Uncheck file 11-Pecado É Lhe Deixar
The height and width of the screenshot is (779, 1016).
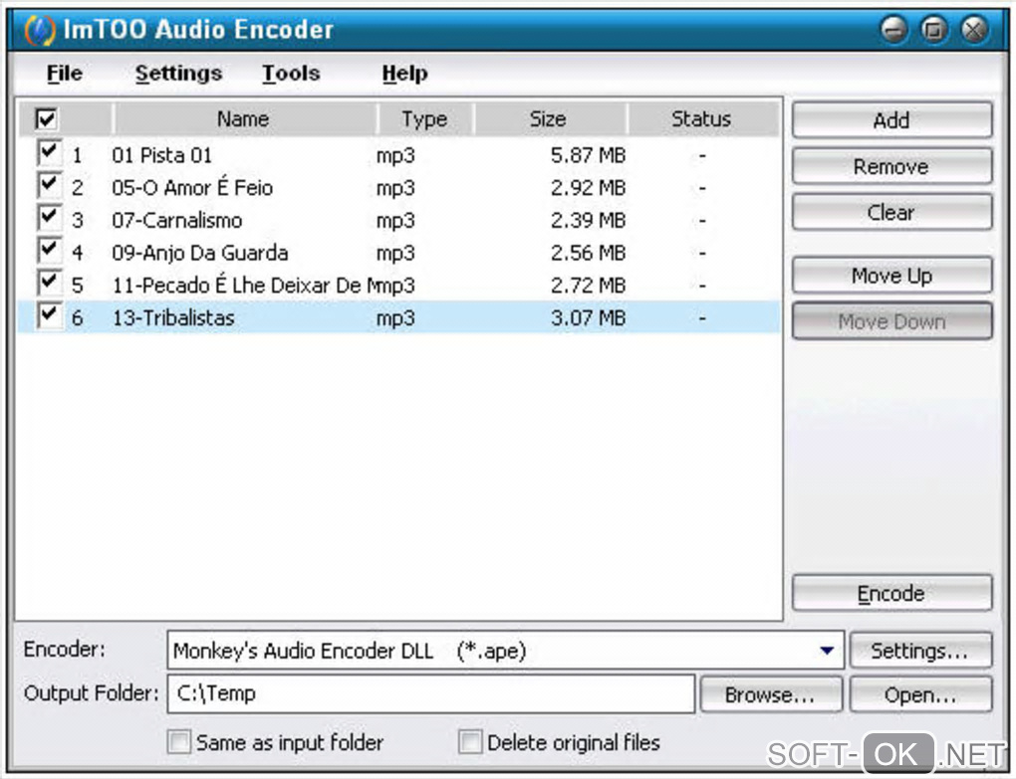point(49,283)
